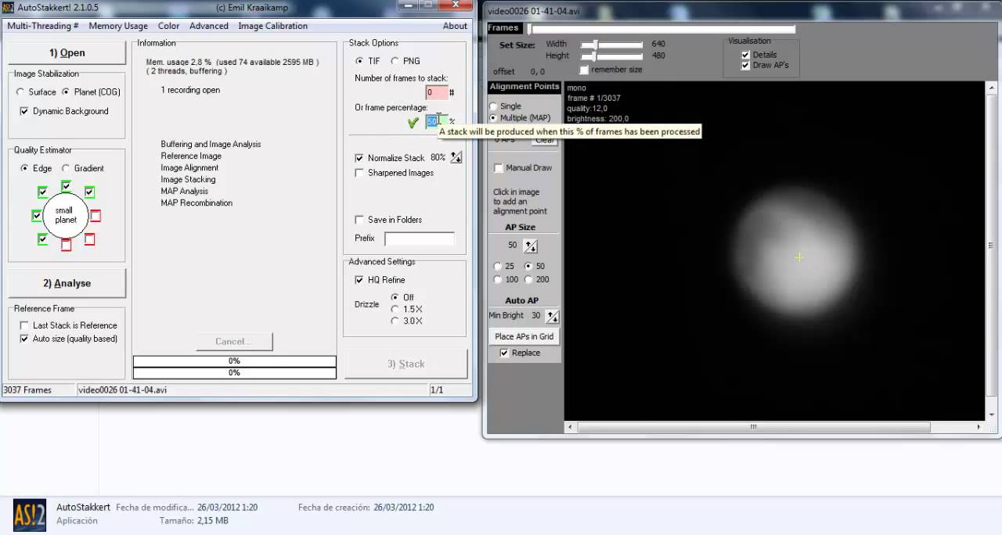Toggle the left green checkbox beside small planet
Image resolution: width=1002 pixels, height=535 pixels.
(37, 215)
